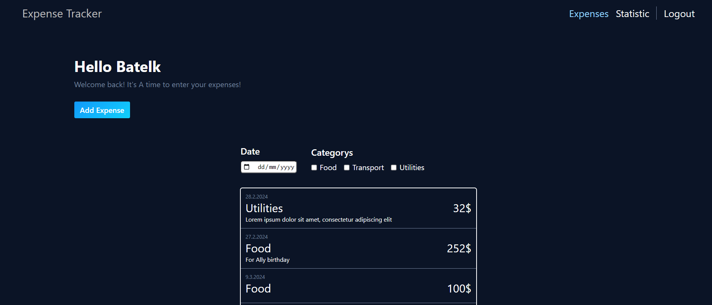Viewport: 712px width, 305px height.
Task: Switch to the Expenses page
Action: click(x=588, y=14)
